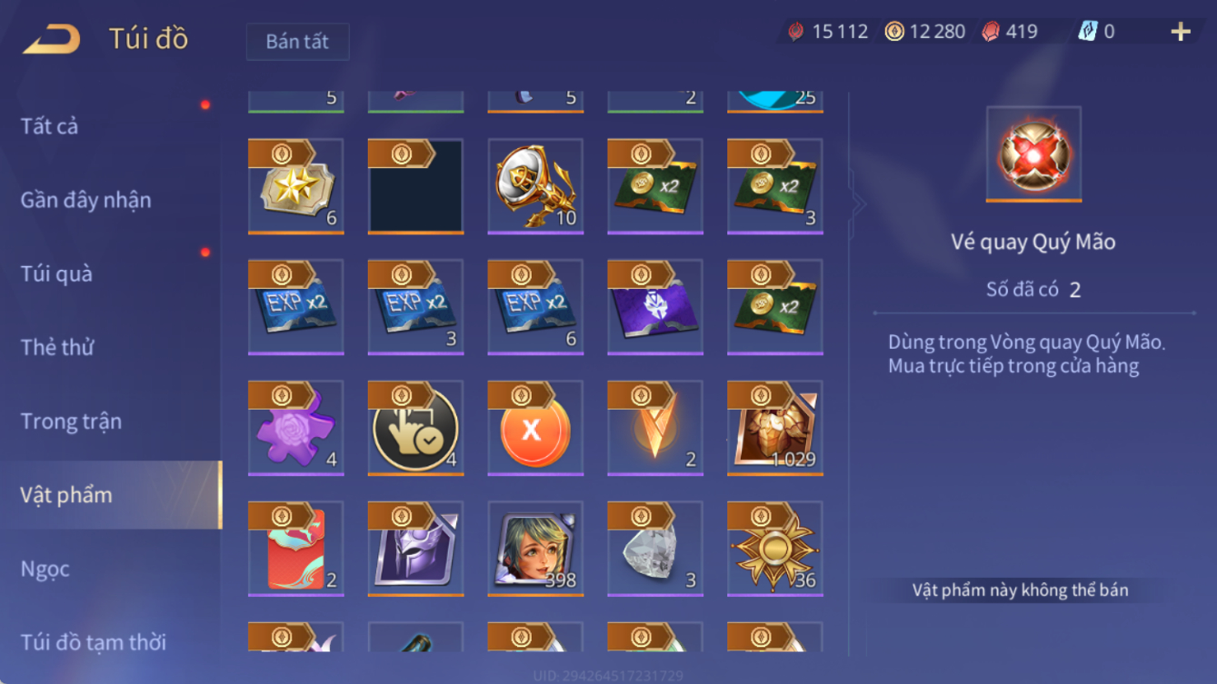The width and height of the screenshot is (1217, 684).
Task: Tap the Bán tất button
Action: click(x=297, y=42)
